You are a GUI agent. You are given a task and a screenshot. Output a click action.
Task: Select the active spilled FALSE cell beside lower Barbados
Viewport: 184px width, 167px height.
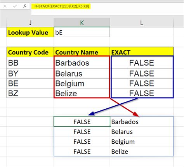coord(82,122)
